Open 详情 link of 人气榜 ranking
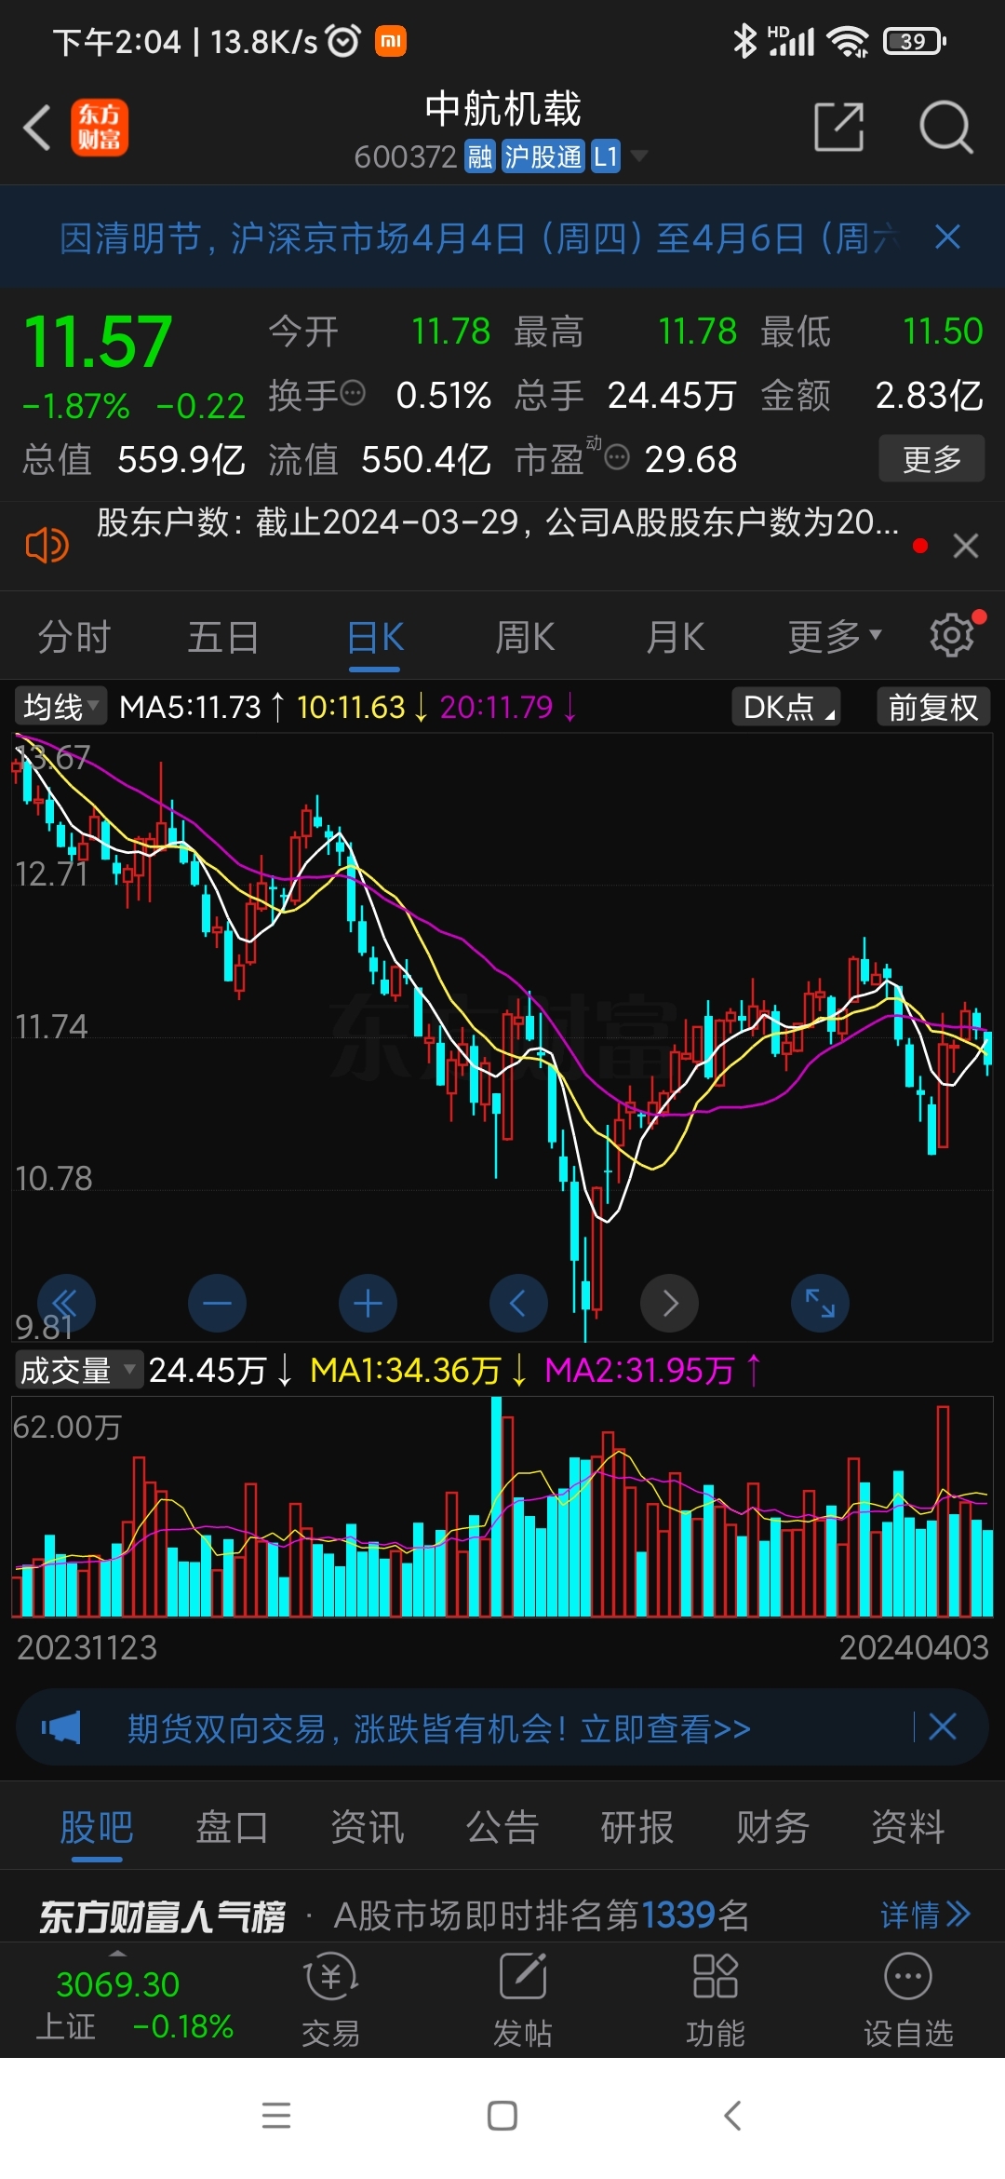Screen dimensions: 1005x2179 926,1915
